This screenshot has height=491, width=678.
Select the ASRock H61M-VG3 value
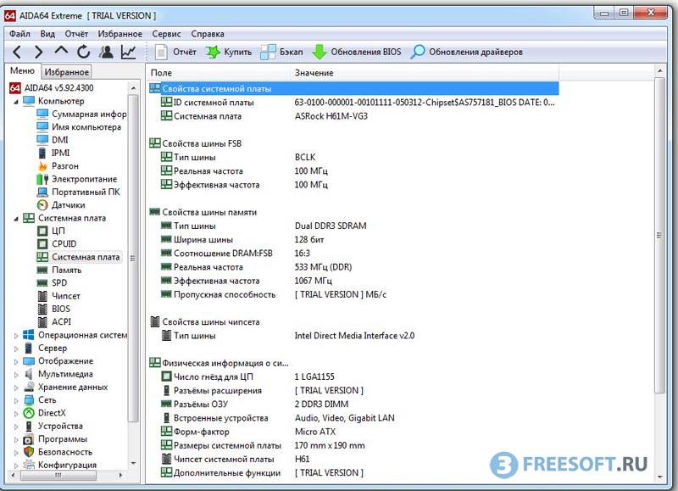pyautogui.click(x=331, y=116)
